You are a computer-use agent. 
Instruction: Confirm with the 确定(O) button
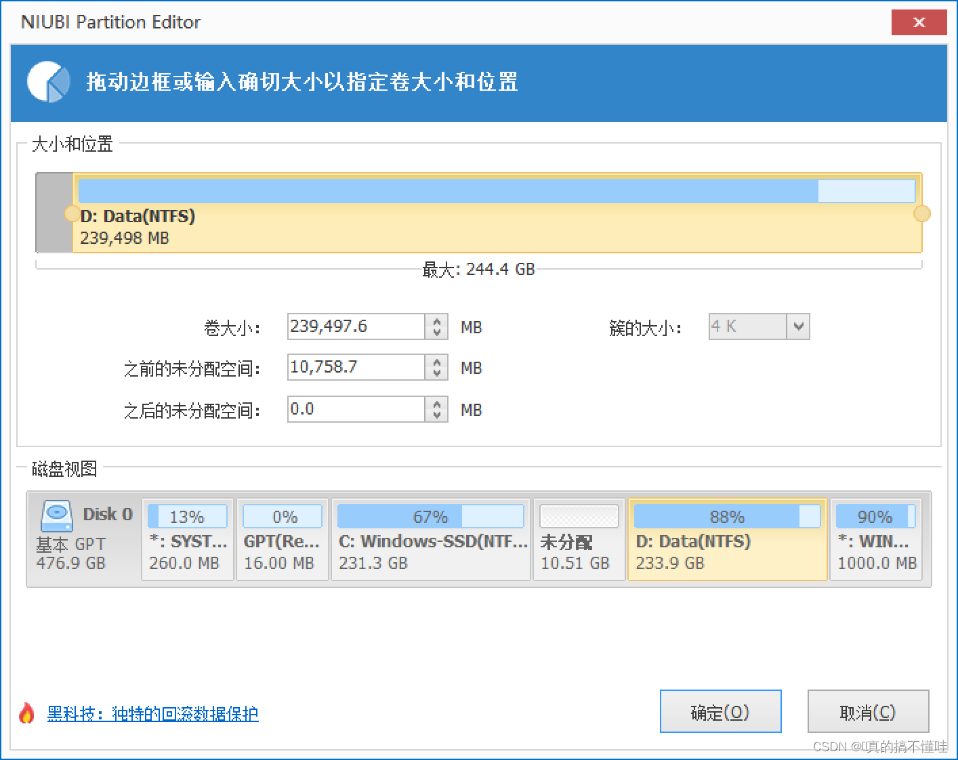click(720, 712)
